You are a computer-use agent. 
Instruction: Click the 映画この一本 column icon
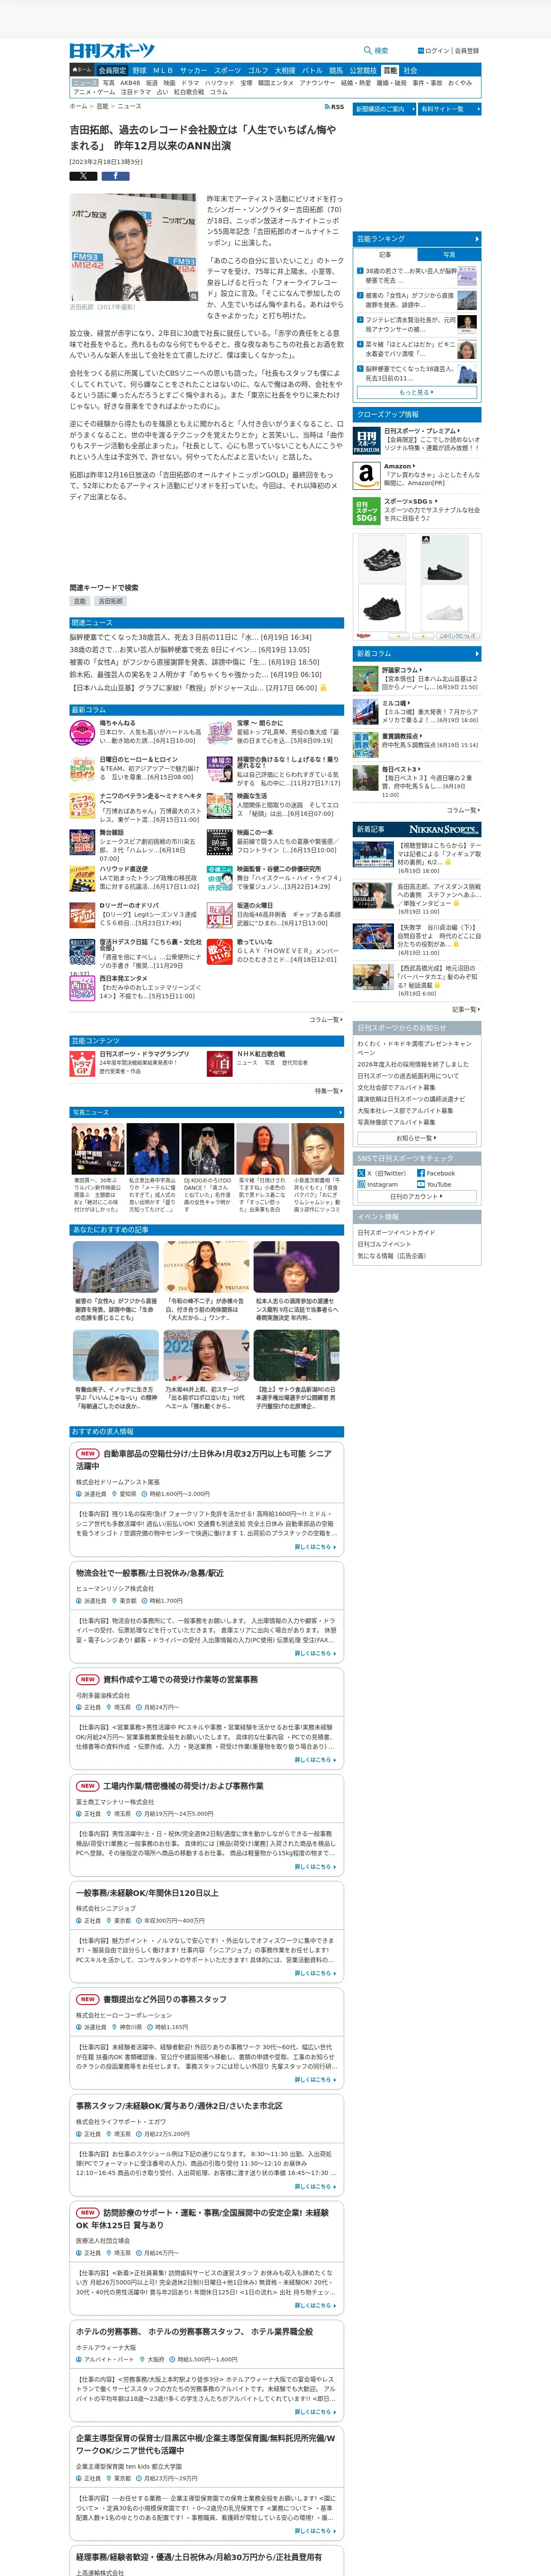pyautogui.click(x=220, y=842)
